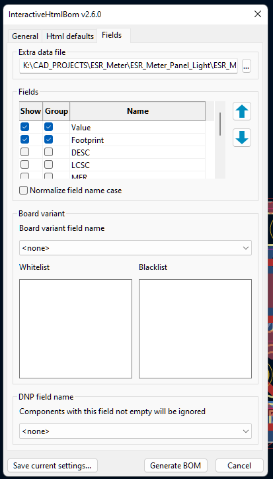
Task: Open Board variant field name dropdown
Action: (x=136, y=247)
